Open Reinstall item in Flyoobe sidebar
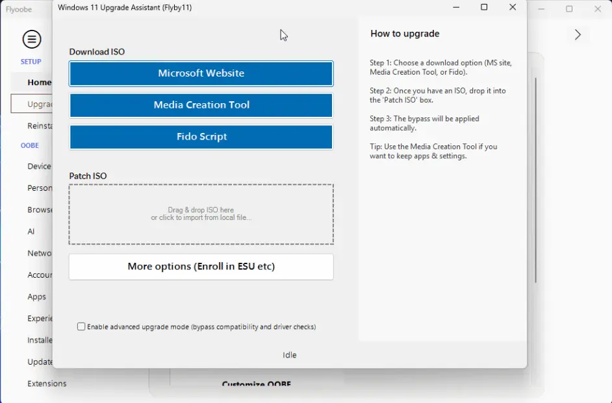The image size is (612, 403). click(x=40, y=126)
